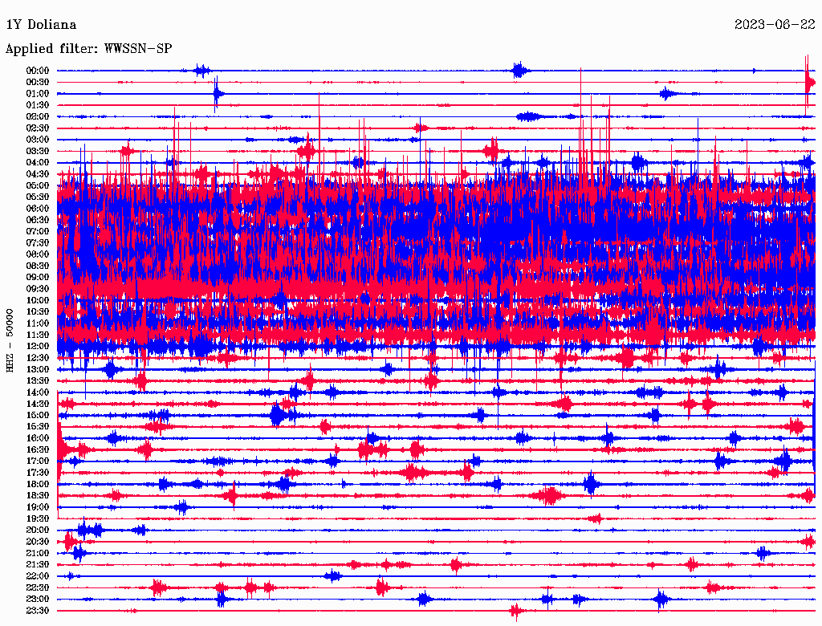The image size is (822, 626).
Task: Select the 15:00 time label
Action: click(x=38, y=415)
